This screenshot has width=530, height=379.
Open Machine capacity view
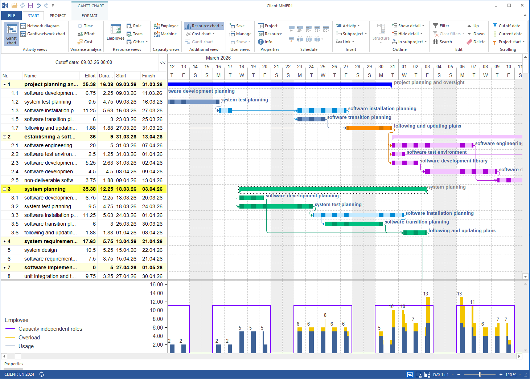[165, 34]
